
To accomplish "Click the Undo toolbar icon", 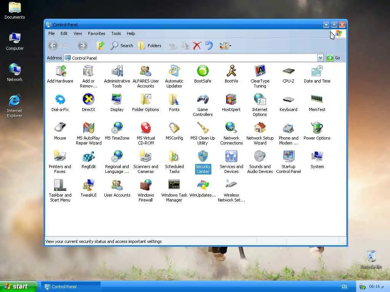I will click(x=209, y=46).
